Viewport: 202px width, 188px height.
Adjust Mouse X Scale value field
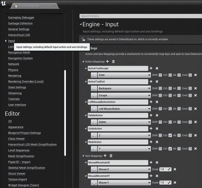[x=165, y=169]
